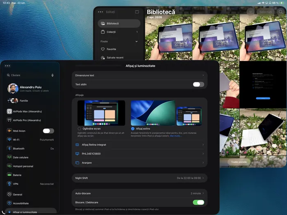Click the Wi-Fi status icon in status bar
287x215 pixels.
pos(263,3)
